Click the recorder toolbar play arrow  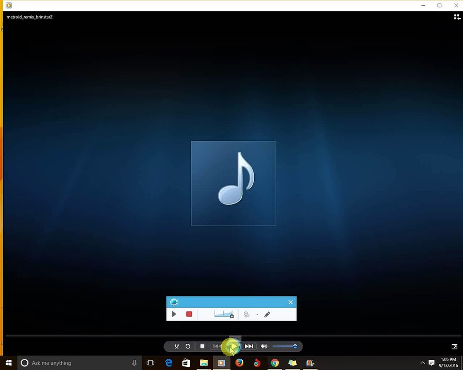(174, 314)
